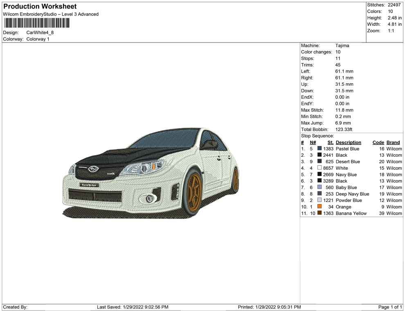Click the Description column header

click(x=348, y=142)
